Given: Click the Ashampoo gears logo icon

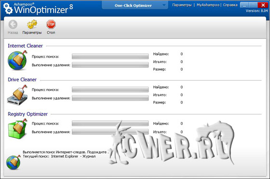Looking at the screenshot, I should 8,9.
